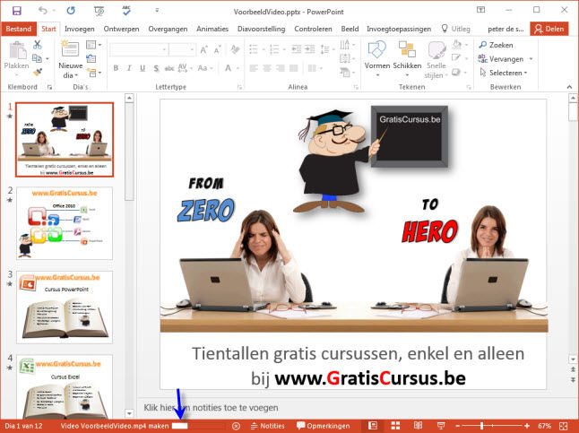
Task: Redo with the circular arrow icon
Action: 71,11
